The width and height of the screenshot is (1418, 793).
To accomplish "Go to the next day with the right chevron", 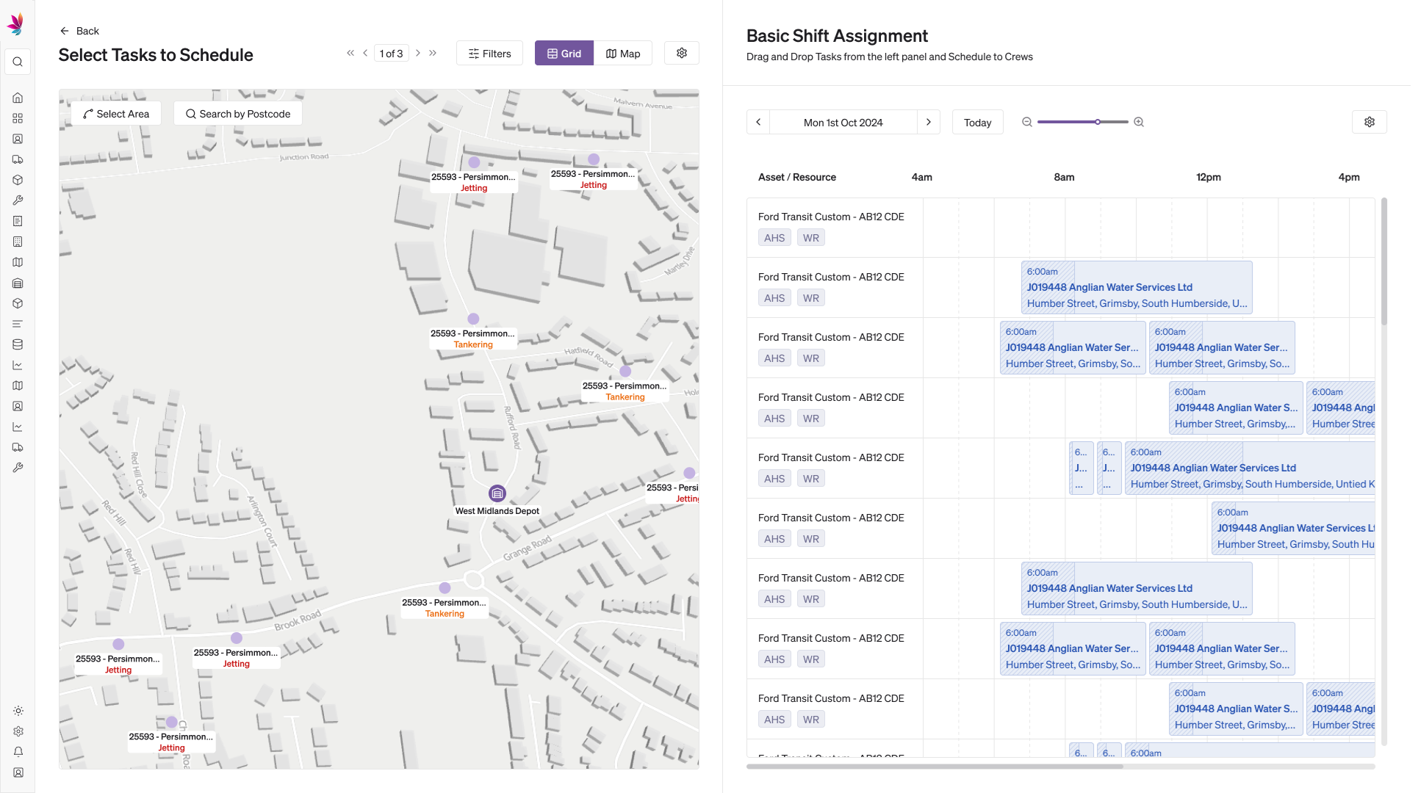I will pyautogui.click(x=929, y=122).
